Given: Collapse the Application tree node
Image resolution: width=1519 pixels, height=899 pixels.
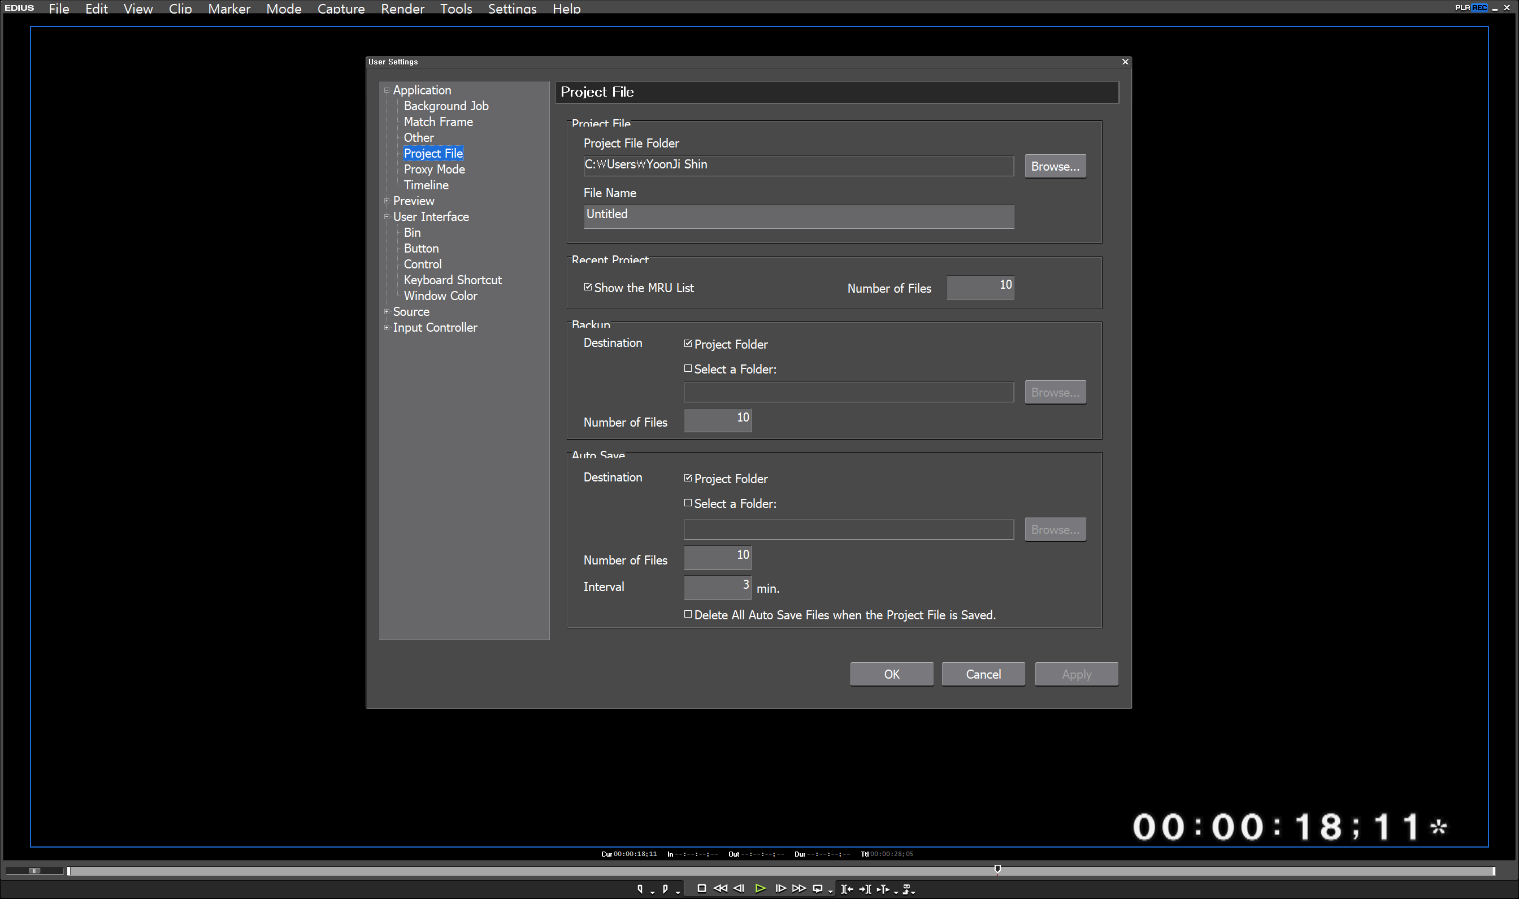Looking at the screenshot, I should (x=387, y=90).
